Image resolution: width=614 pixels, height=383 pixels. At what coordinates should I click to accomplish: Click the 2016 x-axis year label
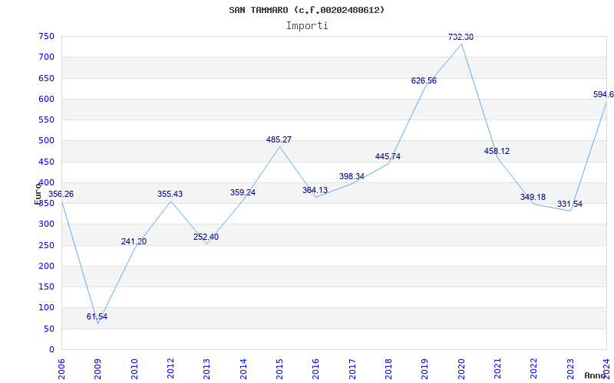click(x=315, y=369)
